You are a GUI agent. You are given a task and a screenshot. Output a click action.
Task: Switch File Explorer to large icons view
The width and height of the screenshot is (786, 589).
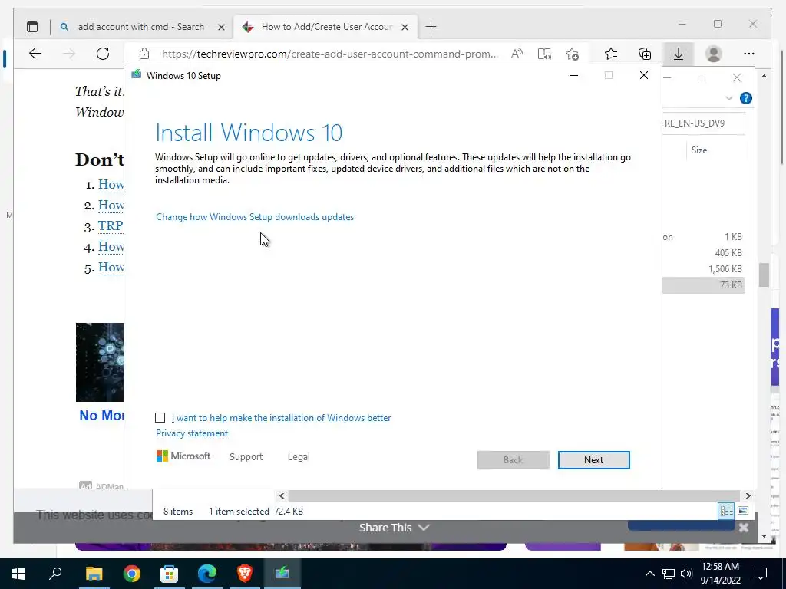click(743, 511)
